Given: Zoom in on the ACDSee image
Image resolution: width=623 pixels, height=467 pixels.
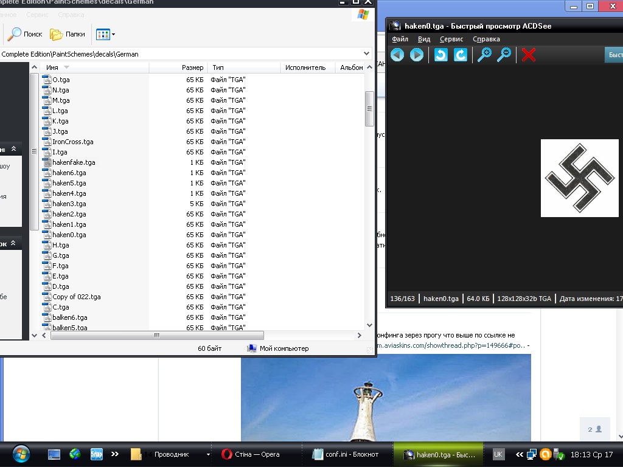Looking at the screenshot, I should [x=484, y=55].
